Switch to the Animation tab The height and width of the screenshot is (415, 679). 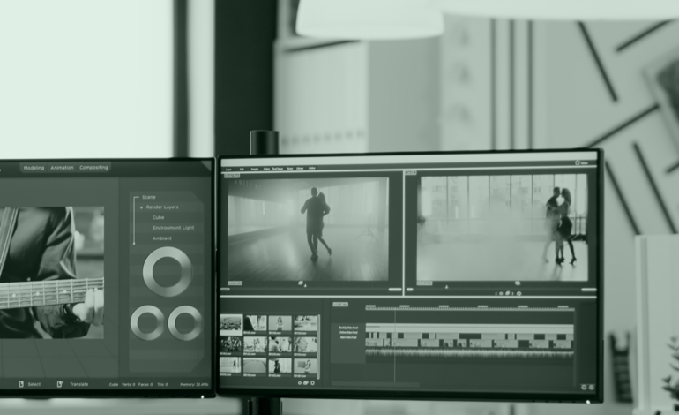coord(62,167)
